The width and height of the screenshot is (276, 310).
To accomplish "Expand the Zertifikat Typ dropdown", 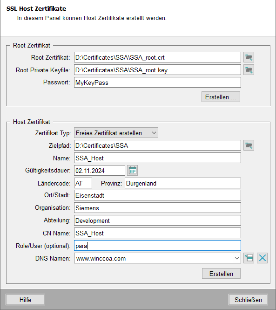I will [x=116, y=133].
